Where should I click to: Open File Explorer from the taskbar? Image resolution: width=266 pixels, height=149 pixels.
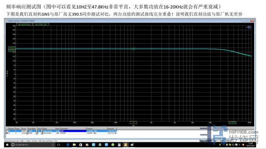(74, 145)
